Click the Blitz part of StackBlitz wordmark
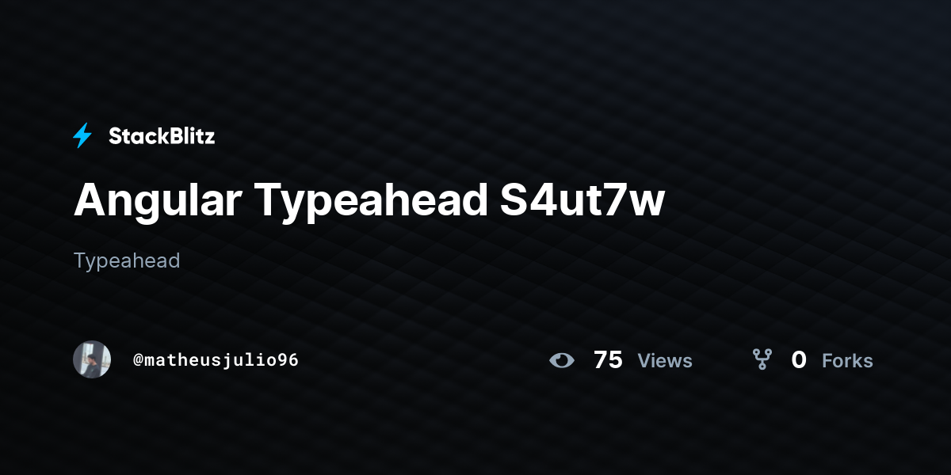Screen dimensions: 951x475 coord(191,136)
